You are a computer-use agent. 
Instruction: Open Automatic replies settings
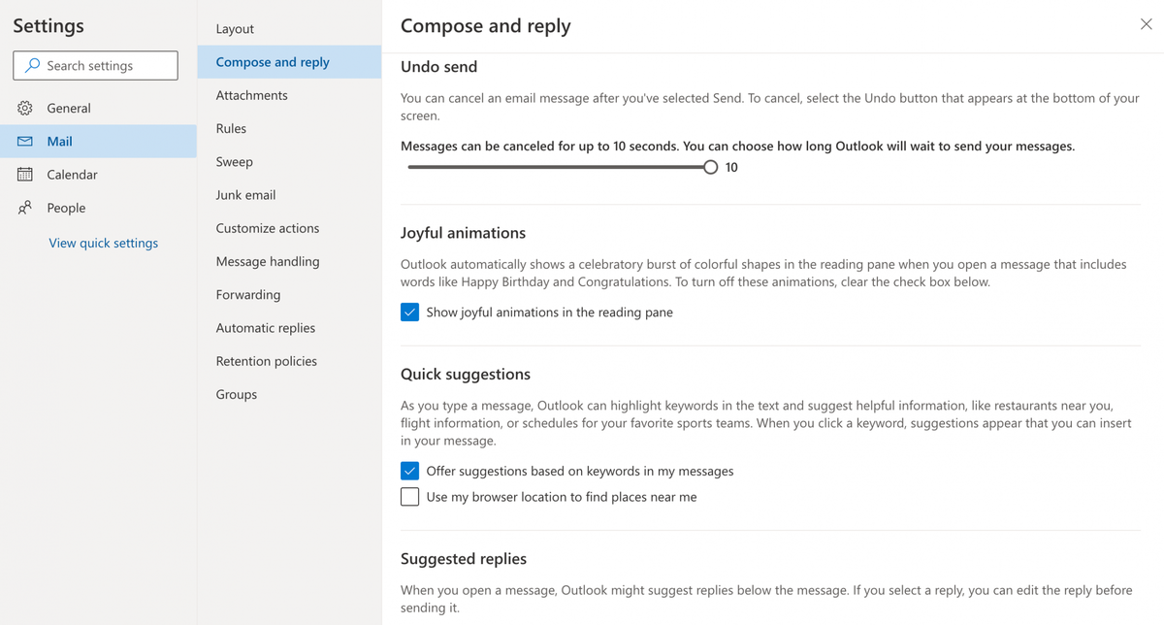[266, 328]
